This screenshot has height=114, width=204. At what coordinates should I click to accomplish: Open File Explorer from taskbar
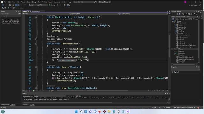pyautogui.click(x=109, y=111)
